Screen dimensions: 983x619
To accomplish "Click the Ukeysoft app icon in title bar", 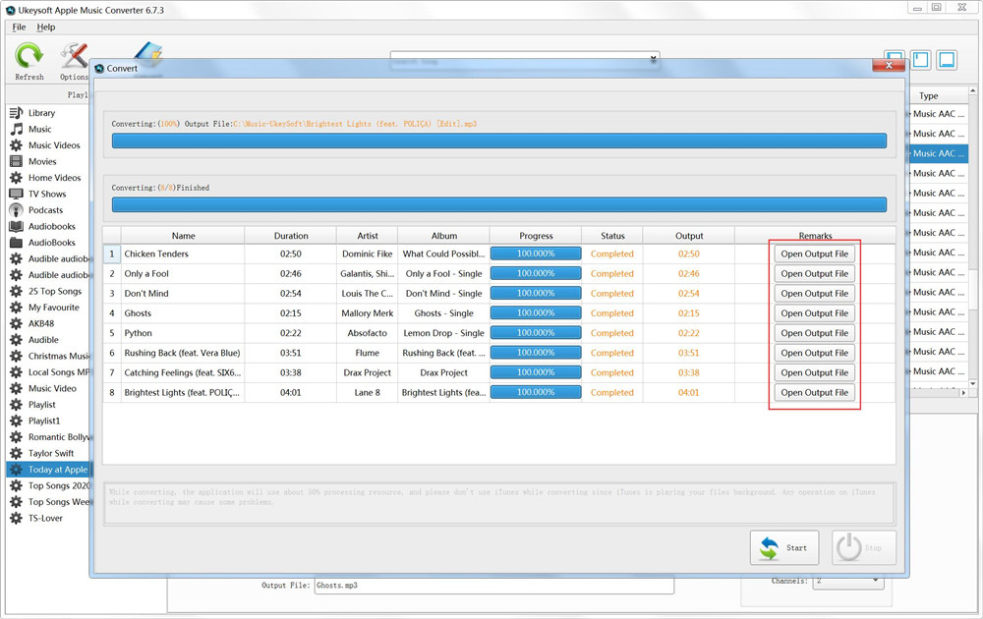I will point(11,10).
